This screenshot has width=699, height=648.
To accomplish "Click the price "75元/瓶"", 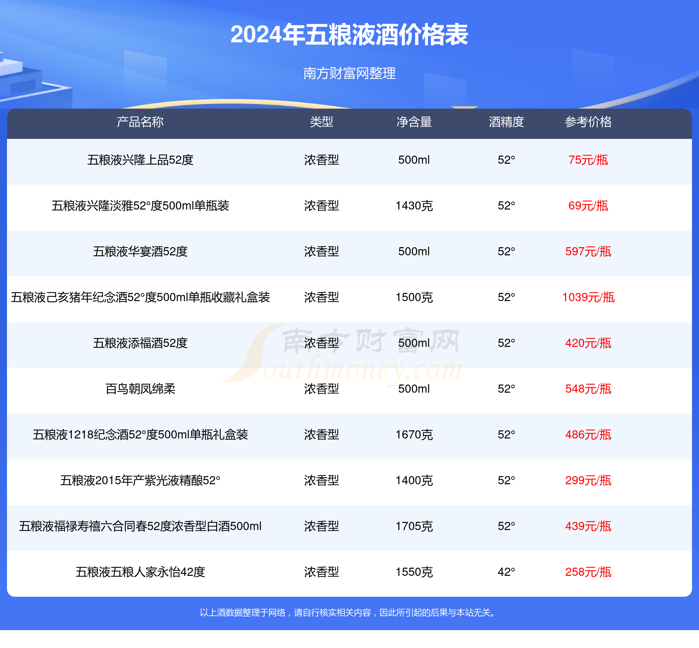I will 588,160.
